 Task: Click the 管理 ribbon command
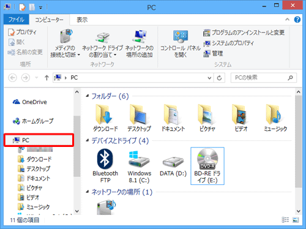point(213,53)
